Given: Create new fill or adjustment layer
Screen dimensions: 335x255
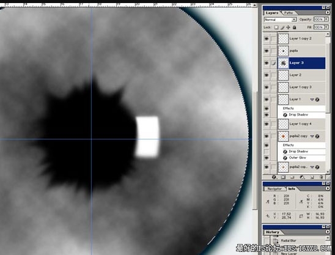Looking at the screenshot, I should pyautogui.click(x=302, y=177).
